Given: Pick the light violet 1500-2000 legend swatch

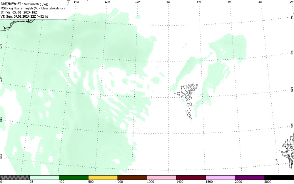Looking at the screenshot, I should click(220, 178).
